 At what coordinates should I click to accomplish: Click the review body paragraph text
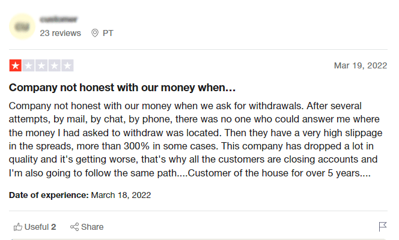[195, 139]
